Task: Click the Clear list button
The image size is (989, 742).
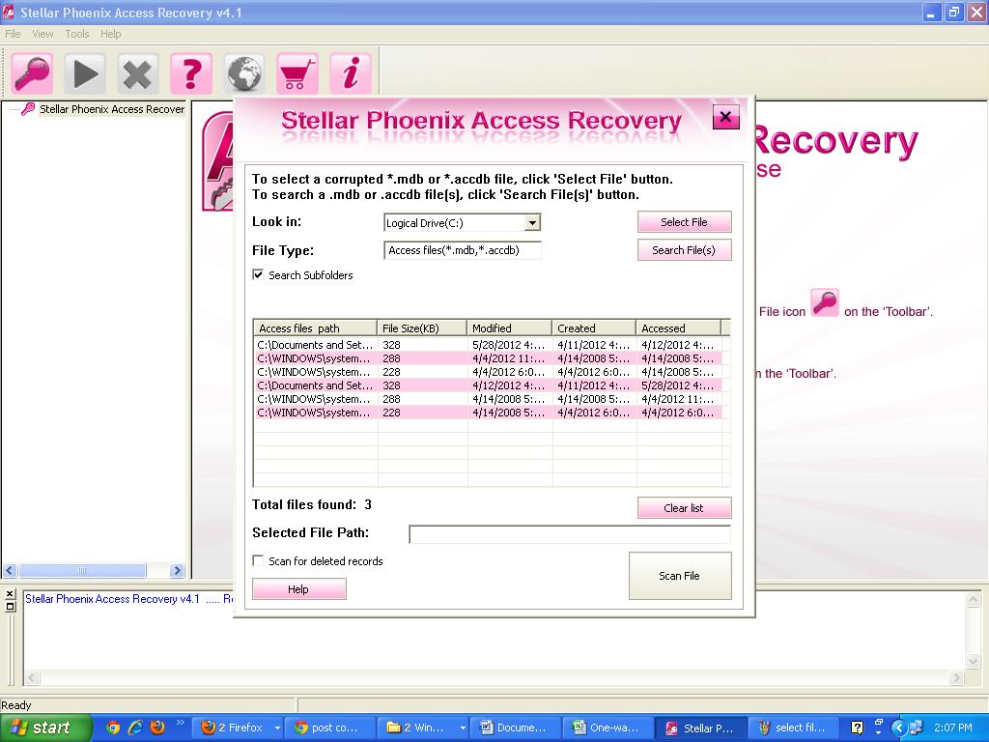Action: [685, 508]
